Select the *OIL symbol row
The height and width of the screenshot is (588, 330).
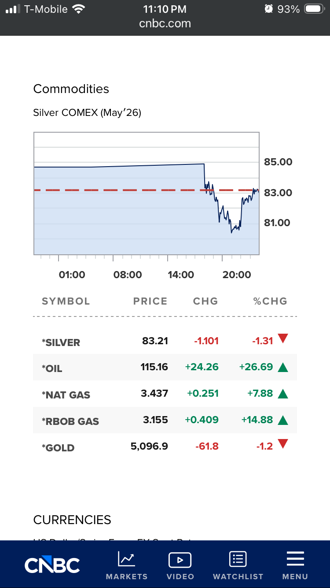pyautogui.click(x=52, y=368)
